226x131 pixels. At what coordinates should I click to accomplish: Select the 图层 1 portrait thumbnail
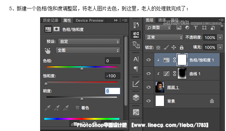coord(160,87)
